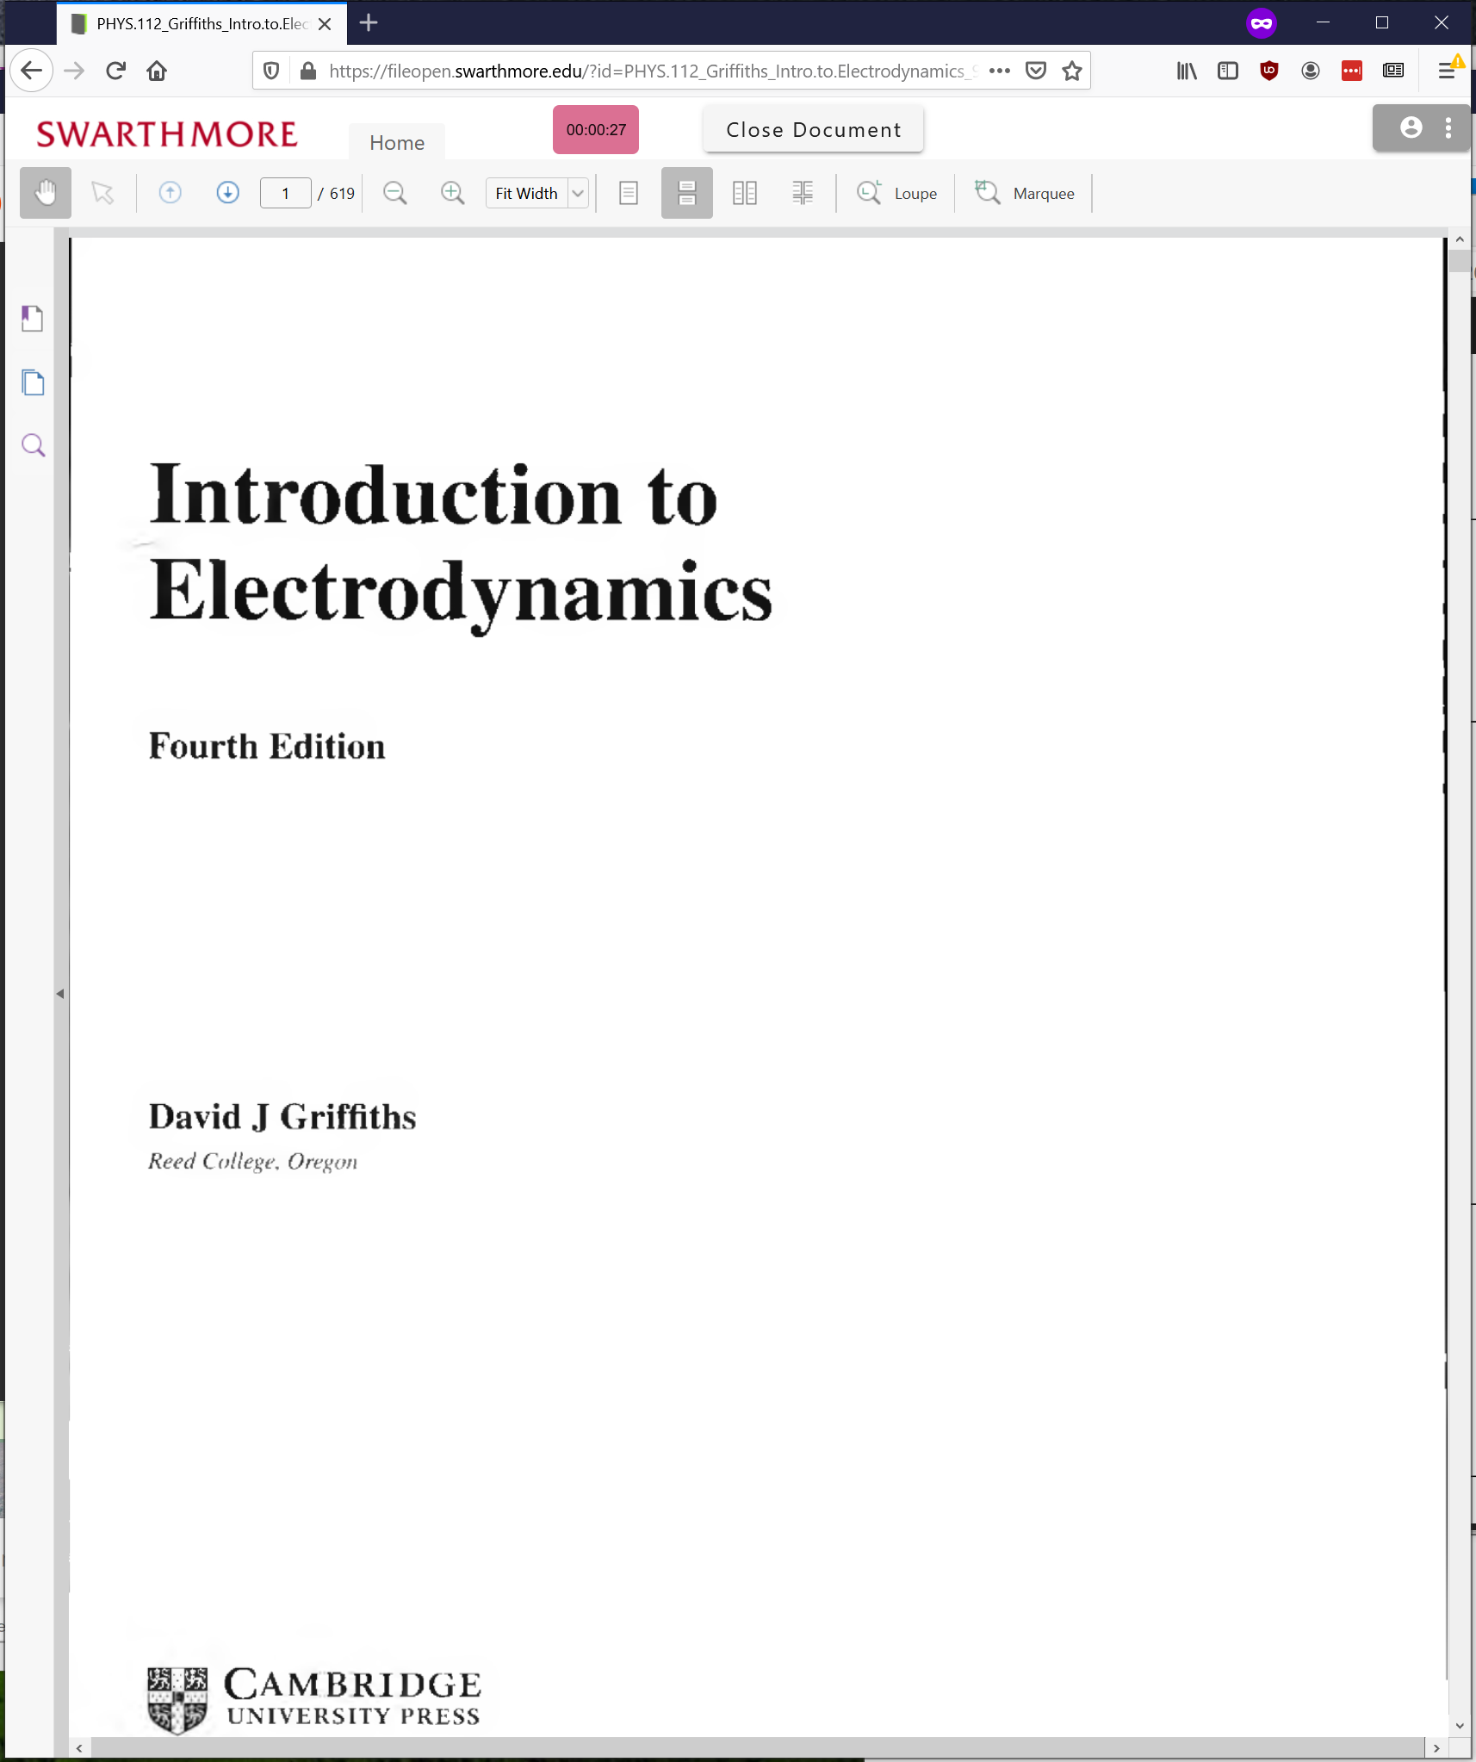Click the lock site information icon
Screen dimensions: 1476x1762
307,71
